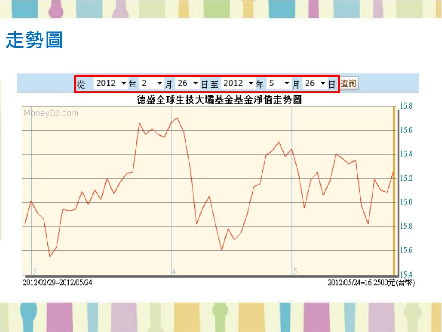Open the start year 2012 dropdown

point(111,83)
